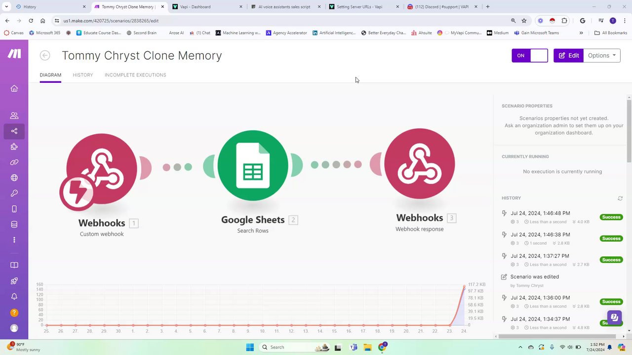Switch to the HISTORY tab
This screenshot has width=632, height=355.
point(83,75)
